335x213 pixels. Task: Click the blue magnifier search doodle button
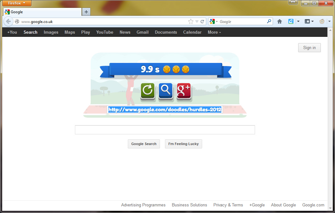pyautogui.click(x=166, y=91)
